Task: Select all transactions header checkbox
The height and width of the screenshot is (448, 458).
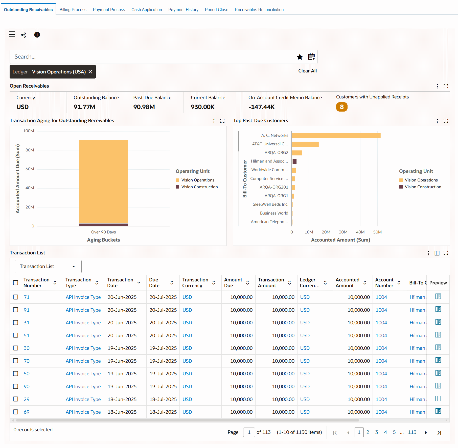Action: pos(16,283)
